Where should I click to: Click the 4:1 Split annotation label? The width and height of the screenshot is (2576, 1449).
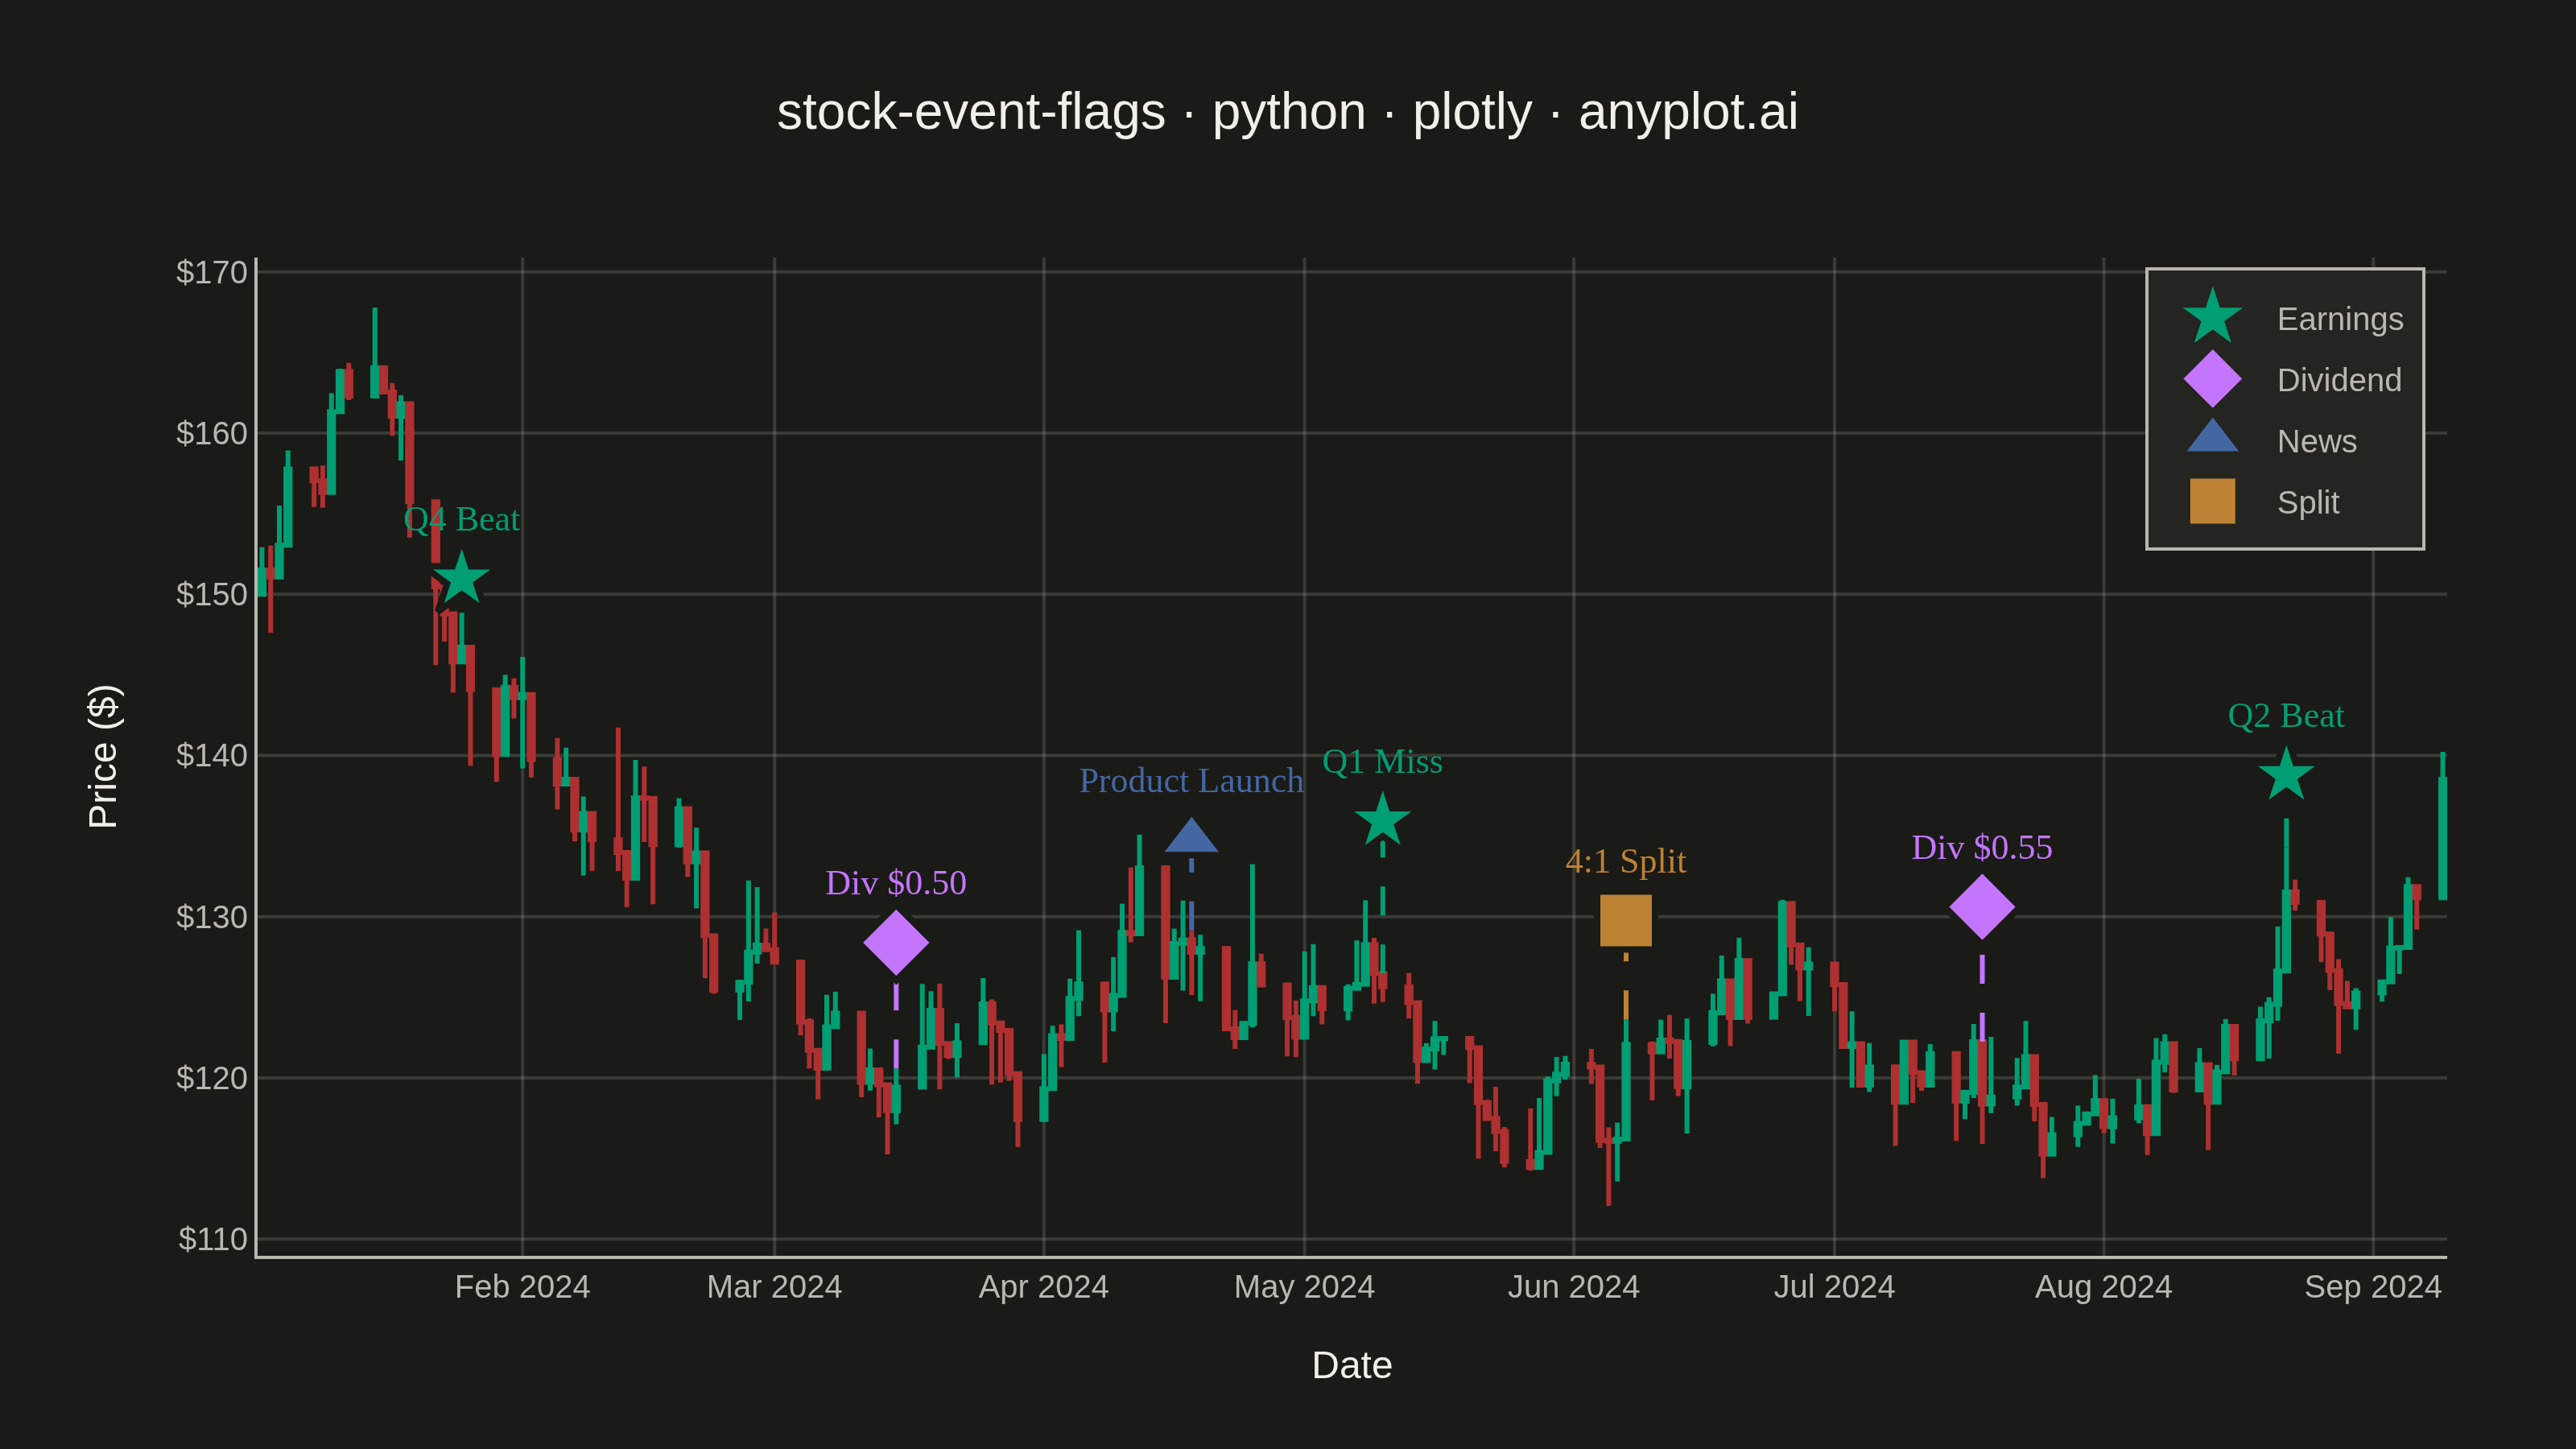tap(1626, 861)
